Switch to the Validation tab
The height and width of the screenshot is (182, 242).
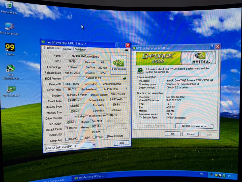pyautogui.click(x=81, y=49)
